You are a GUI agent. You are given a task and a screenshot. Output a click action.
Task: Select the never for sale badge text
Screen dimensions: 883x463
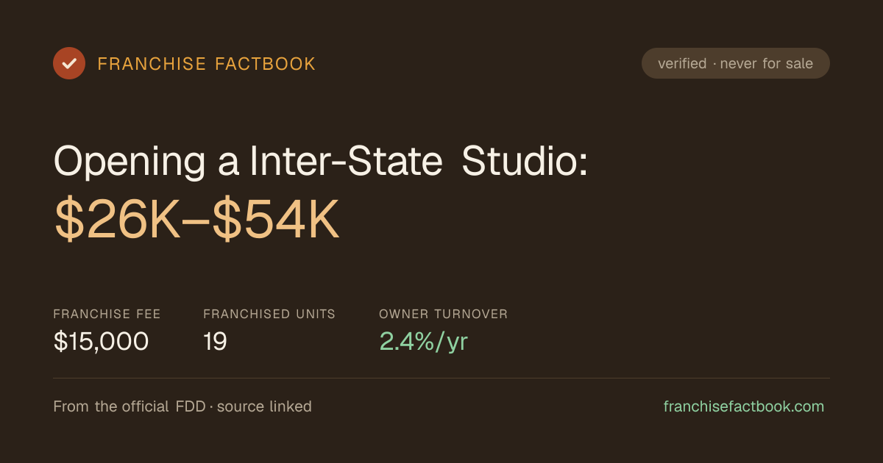click(767, 63)
